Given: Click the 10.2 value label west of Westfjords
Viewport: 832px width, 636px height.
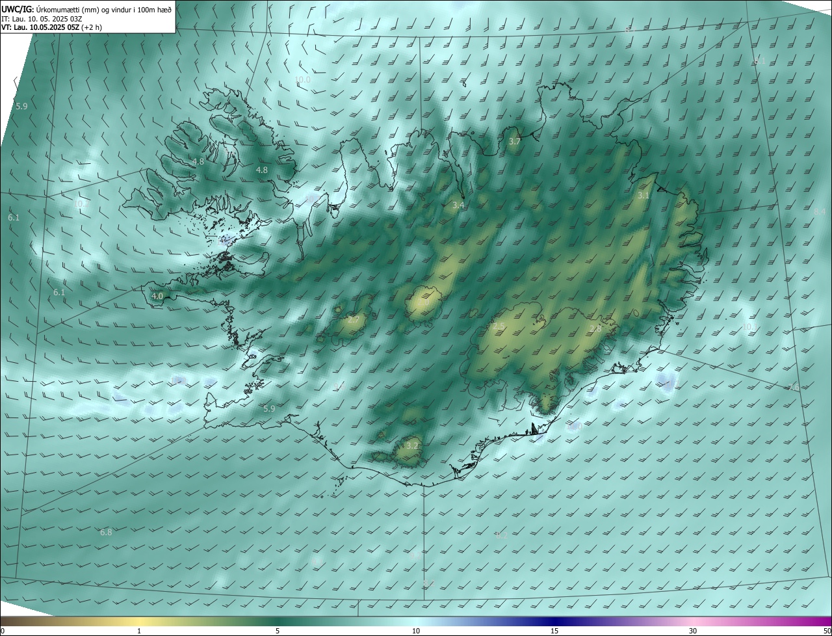Looking at the screenshot, I should (x=82, y=204).
